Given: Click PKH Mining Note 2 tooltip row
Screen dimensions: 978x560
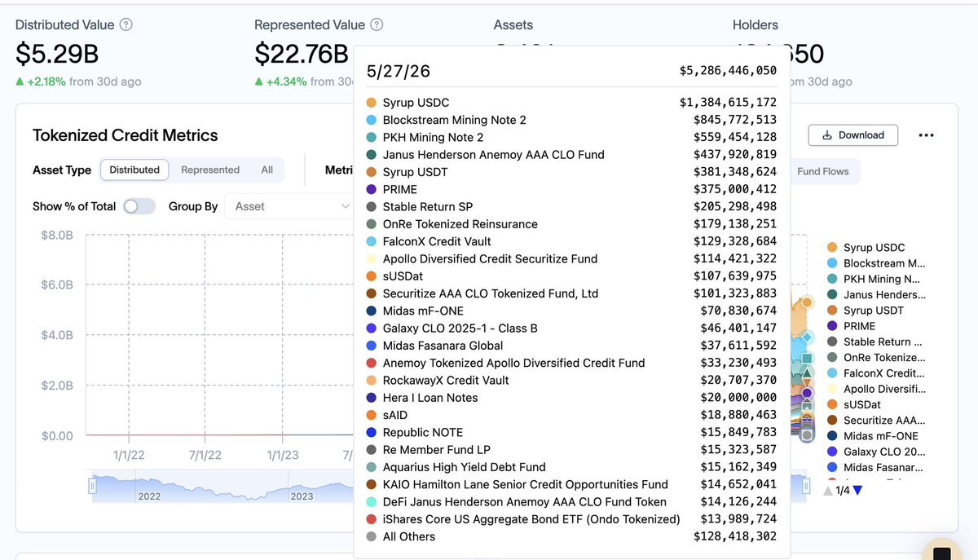Looking at the screenshot, I should pos(571,137).
